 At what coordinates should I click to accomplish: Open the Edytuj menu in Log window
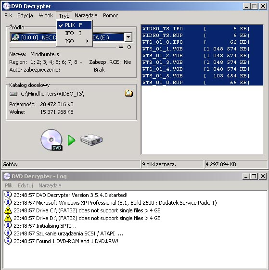point(26,185)
